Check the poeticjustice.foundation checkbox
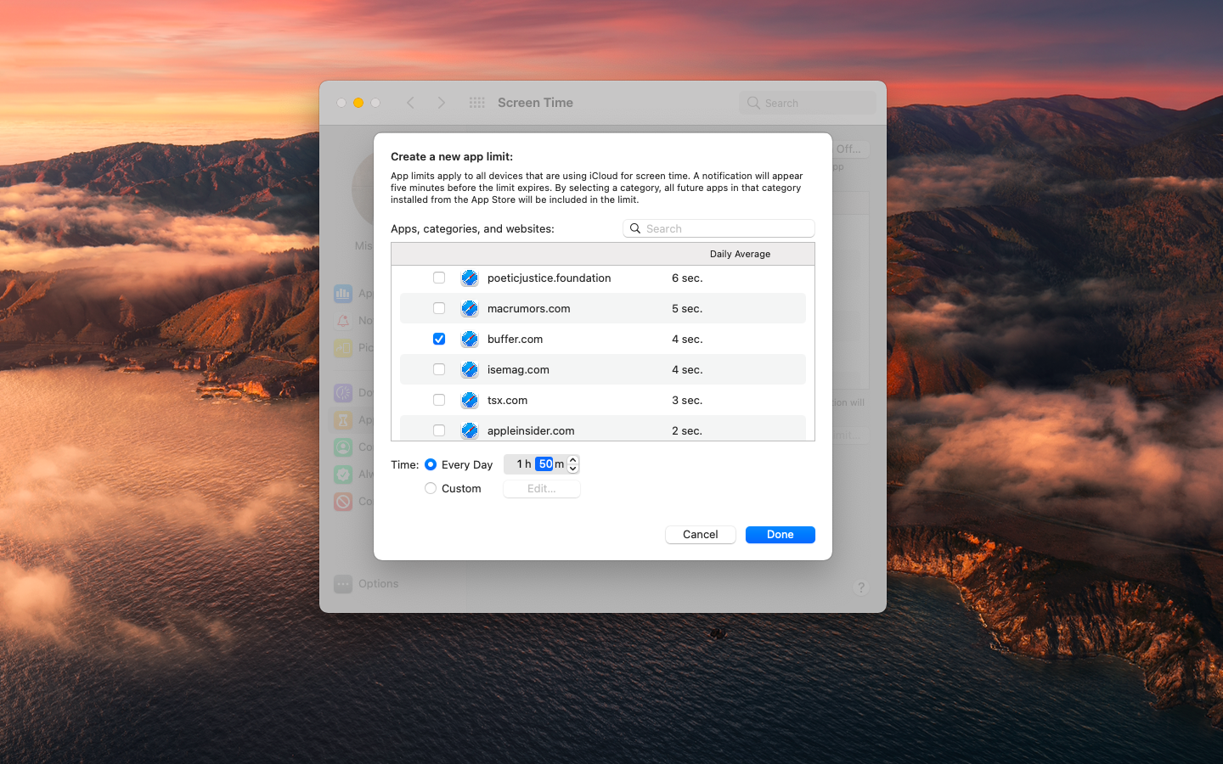The width and height of the screenshot is (1223, 764). (439, 278)
